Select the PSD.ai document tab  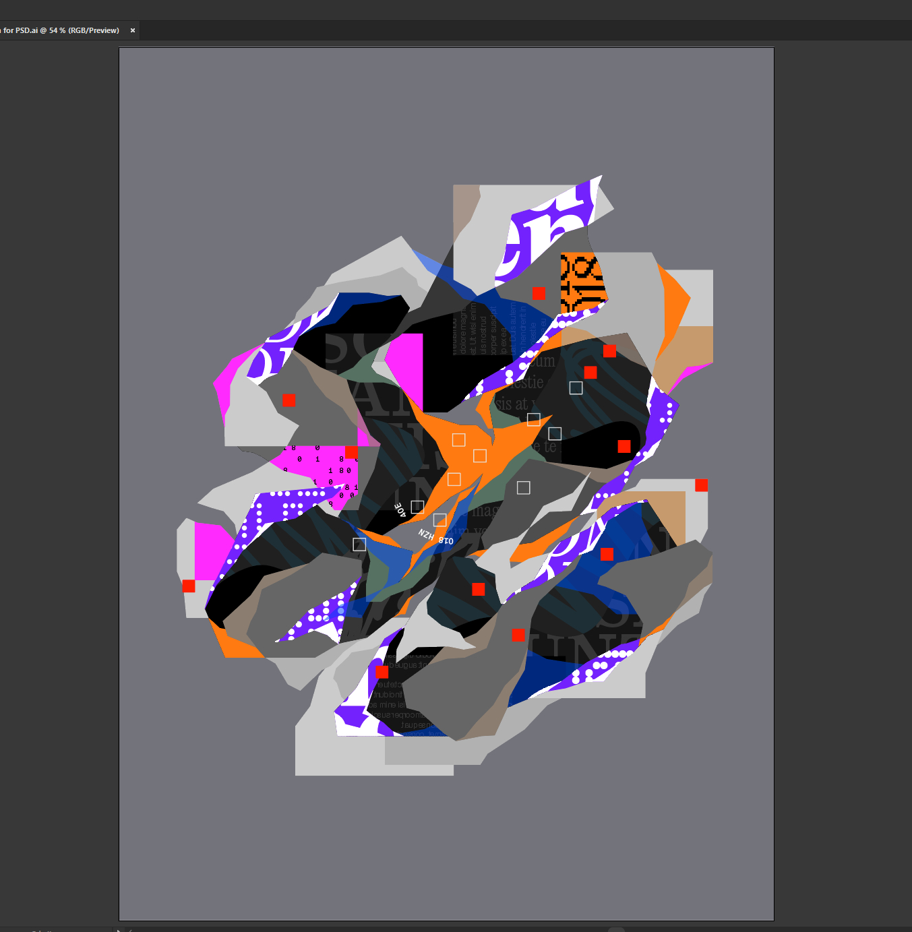[59, 30]
